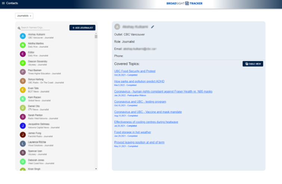The height and width of the screenshot is (184, 282).
Task: Select the L avatar for Laurence Ritchie
Action: click(23, 144)
